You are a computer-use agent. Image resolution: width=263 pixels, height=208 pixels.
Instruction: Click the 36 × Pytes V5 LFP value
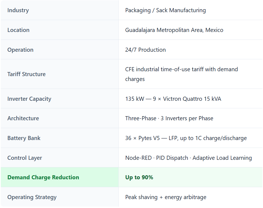(x=186, y=138)
